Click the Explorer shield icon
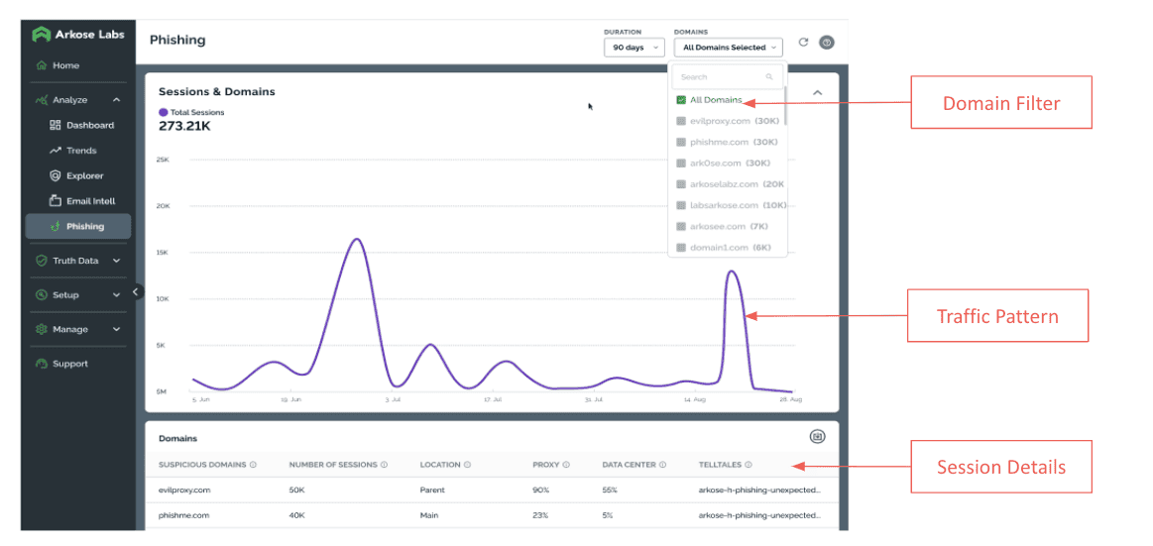 coord(56,175)
